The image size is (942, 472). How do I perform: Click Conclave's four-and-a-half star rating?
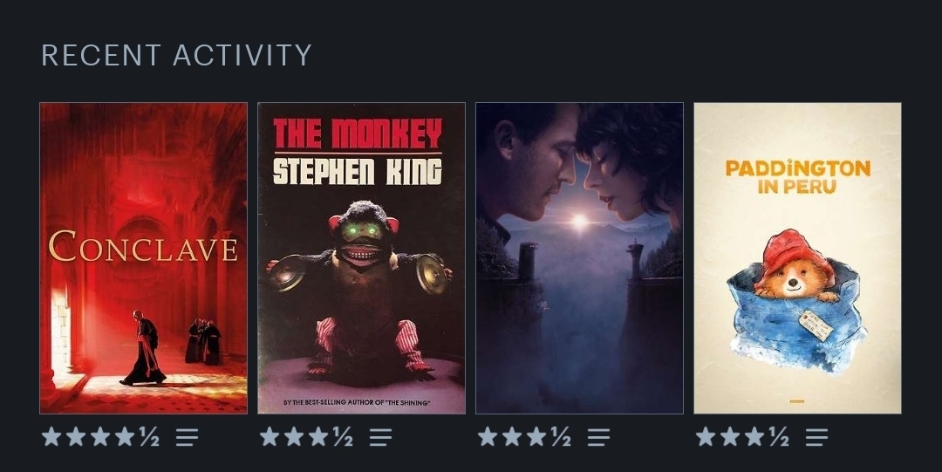pyautogui.click(x=100, y=436)
